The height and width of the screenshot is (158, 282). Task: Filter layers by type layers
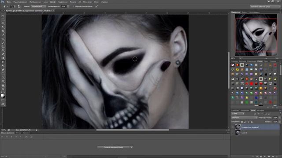[262, 114]
